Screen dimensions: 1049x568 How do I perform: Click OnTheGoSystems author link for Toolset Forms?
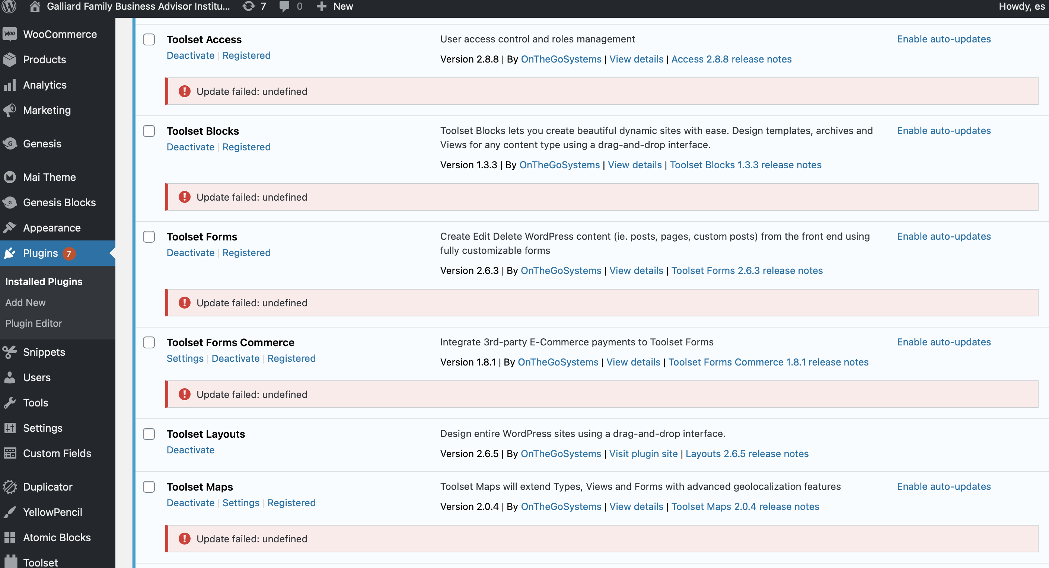[561, 270]
